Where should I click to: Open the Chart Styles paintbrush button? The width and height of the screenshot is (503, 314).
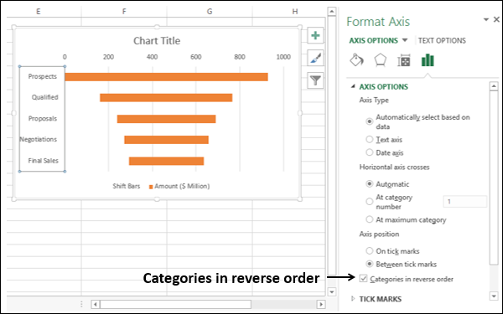click(315, 58)
